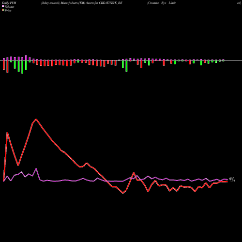
Task: Click the lowest trough of the red price line
Action: pos(123,193)
